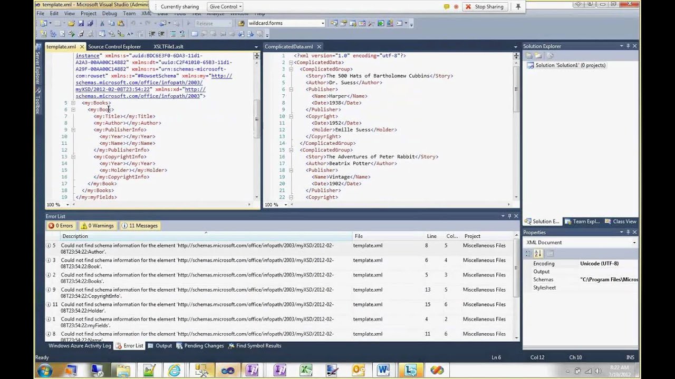Increase line indent using the toolbar icon

tap(161, 34)
